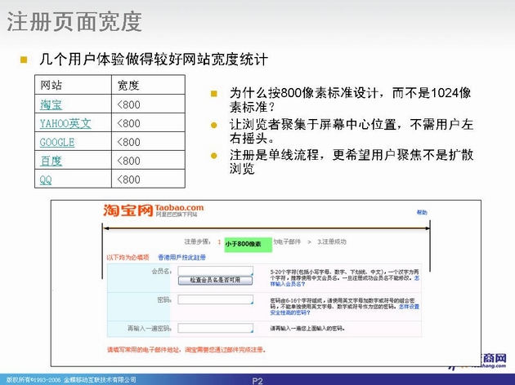Open the 淘宝 link in the table

(51, 105)
